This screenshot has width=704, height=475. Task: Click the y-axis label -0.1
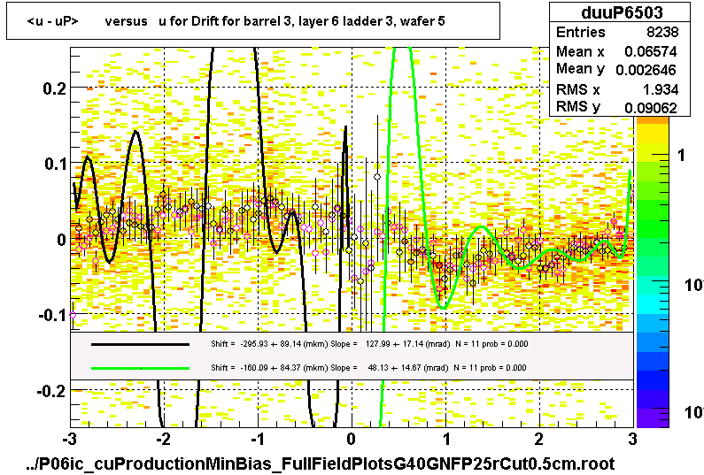[53, 315]
